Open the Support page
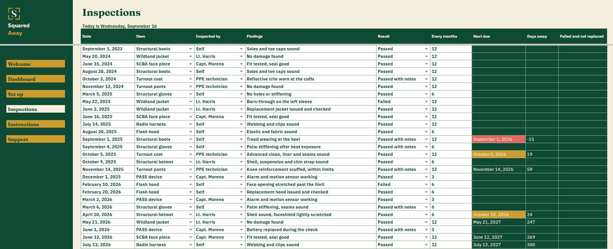613x249 pixels. (36, 139)
